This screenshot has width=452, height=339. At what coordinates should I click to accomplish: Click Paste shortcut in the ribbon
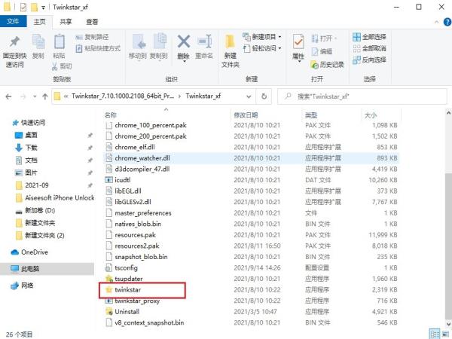pyautogui.click(x=98, y=48)
